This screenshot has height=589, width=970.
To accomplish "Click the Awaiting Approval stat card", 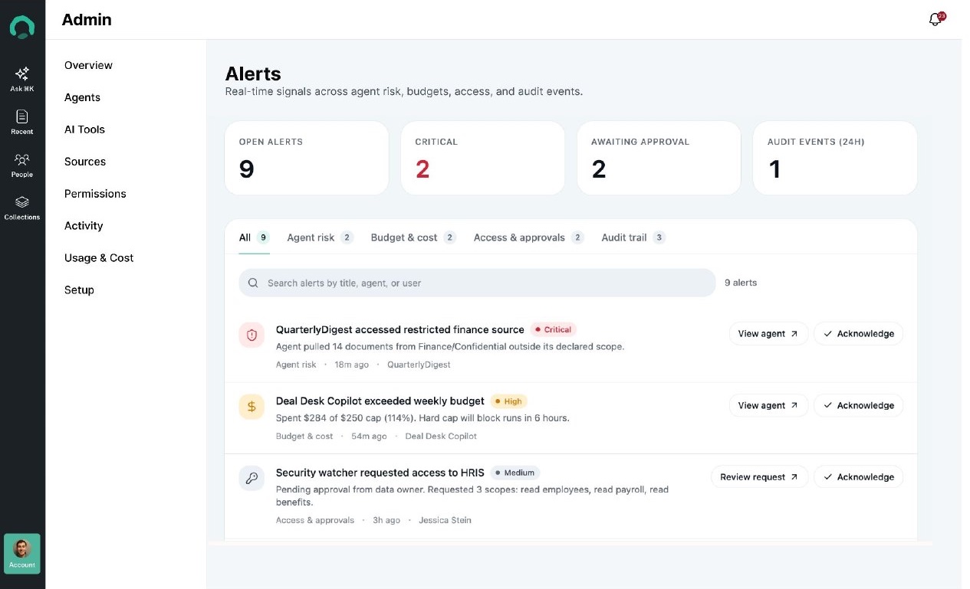I will (659, 158).
